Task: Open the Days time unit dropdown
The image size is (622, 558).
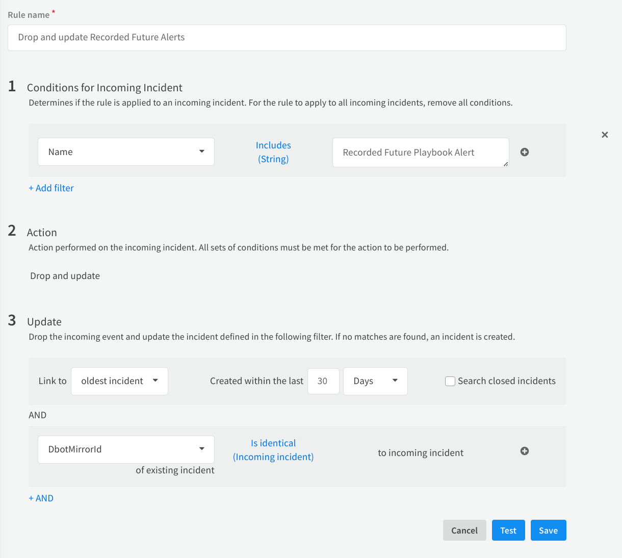Action: pyautogui.click(x=375, y=381)
